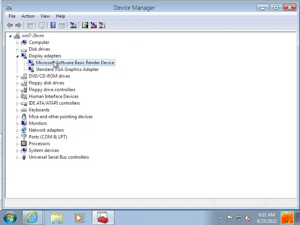Click the Processors chip icon

tap(24, 144)
